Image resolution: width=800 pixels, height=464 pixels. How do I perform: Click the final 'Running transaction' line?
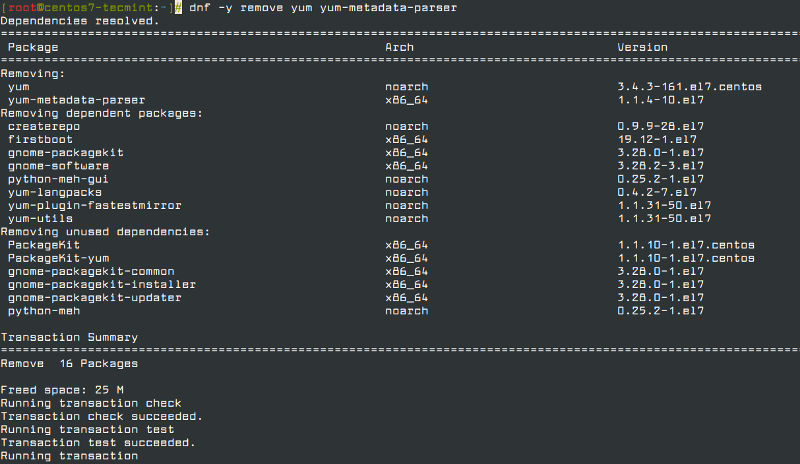tap(69, 456)
